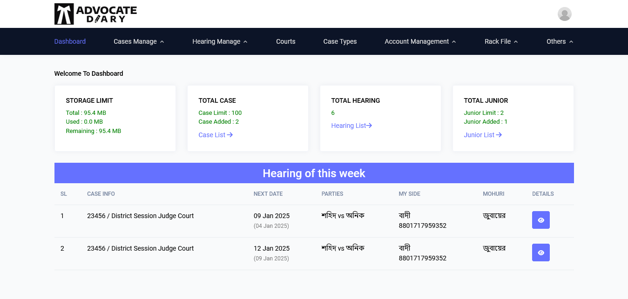Viewport: 628px width, 299px height.
Task: Click the Advocate Diary logo
Action: [x=95, y=14]
